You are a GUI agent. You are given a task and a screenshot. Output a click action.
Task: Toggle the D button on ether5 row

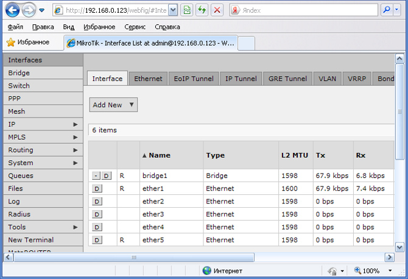pos(97,240)
